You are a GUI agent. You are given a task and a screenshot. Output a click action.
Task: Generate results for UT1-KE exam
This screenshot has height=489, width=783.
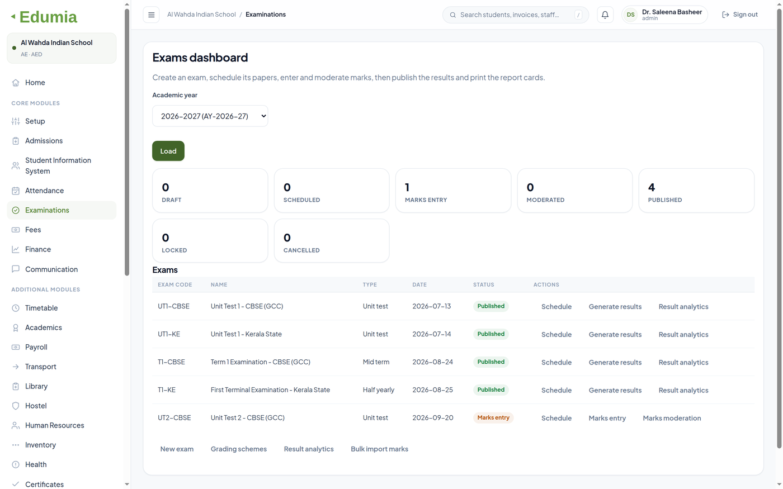[x=615, y=335]
